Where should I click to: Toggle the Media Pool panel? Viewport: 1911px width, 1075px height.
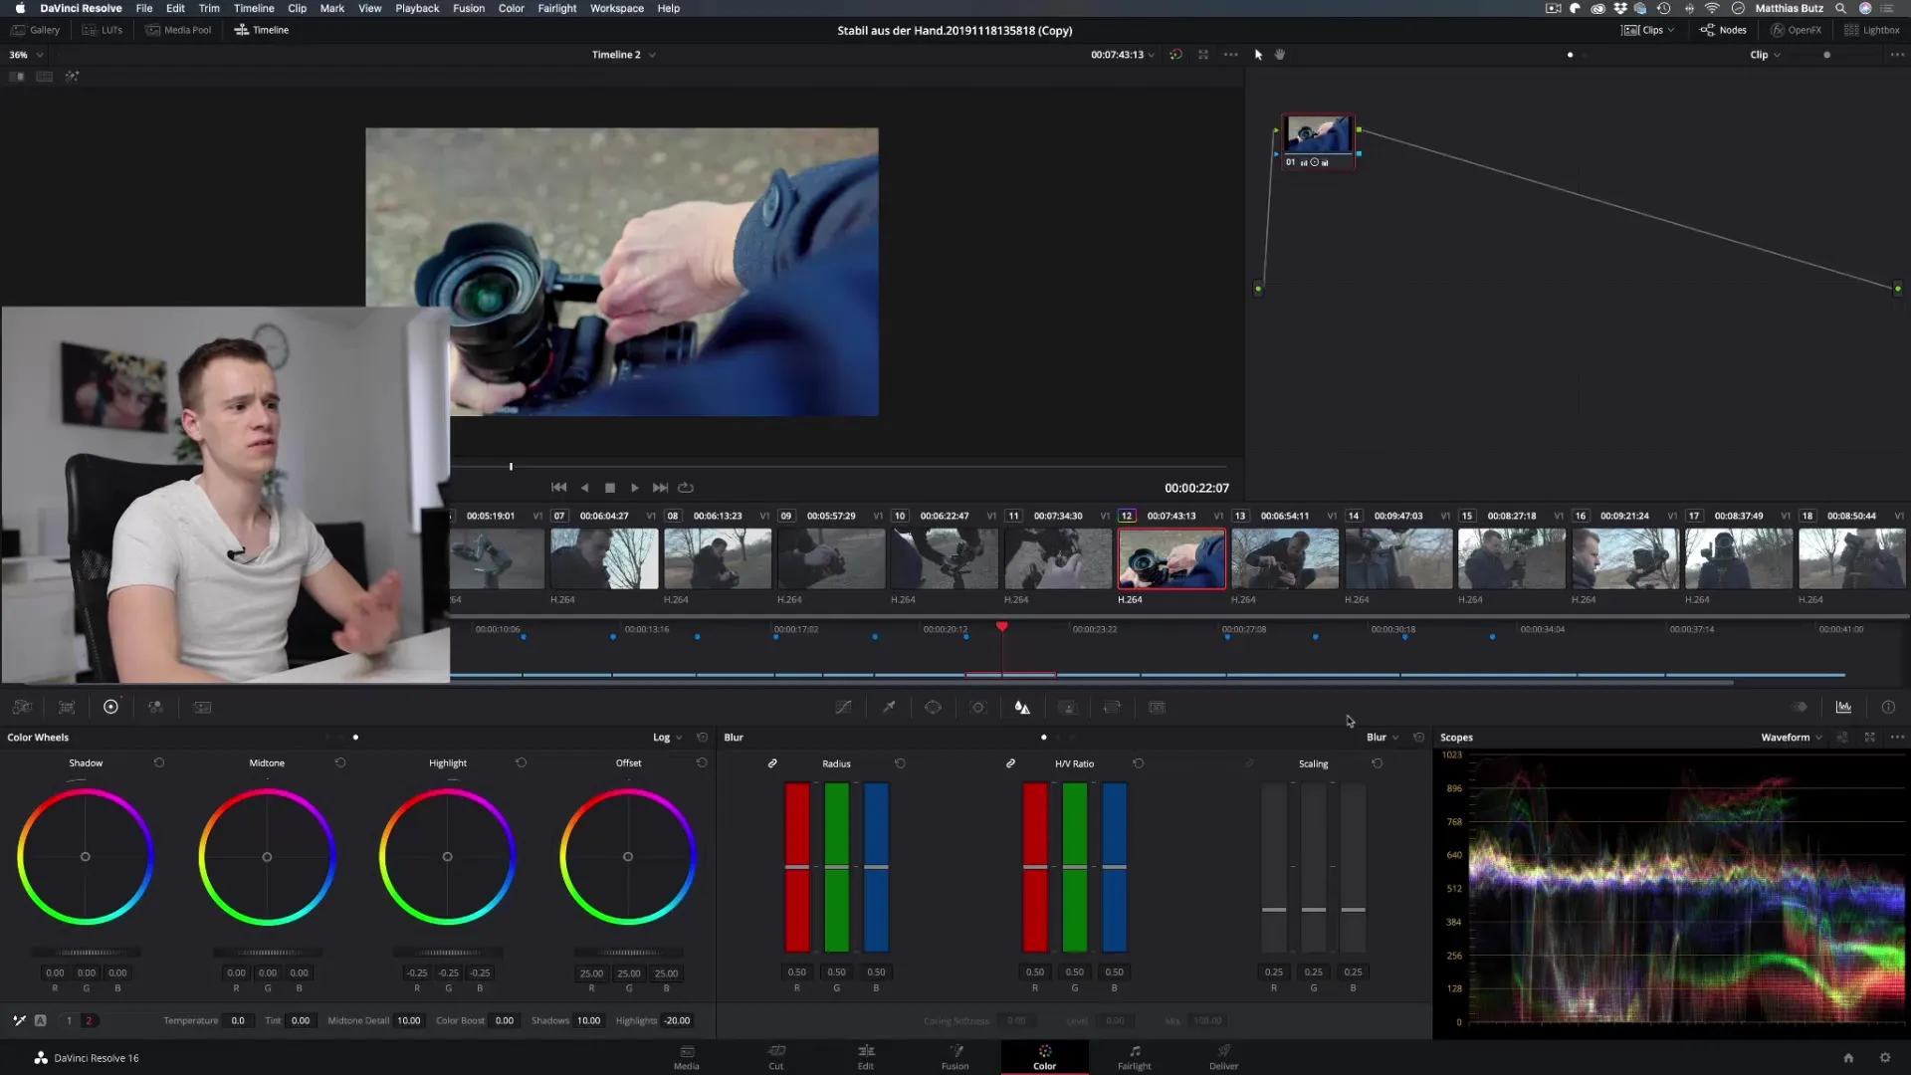point(179,30)
